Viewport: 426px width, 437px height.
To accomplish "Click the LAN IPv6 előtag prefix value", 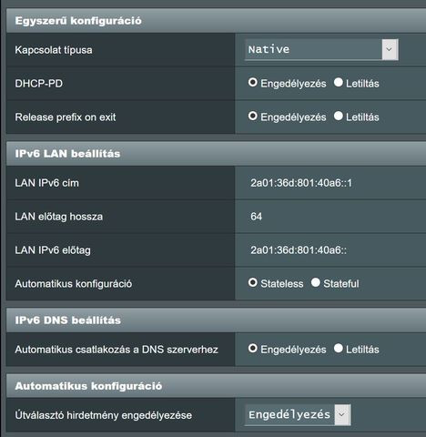I will click(x=299, y=250).
